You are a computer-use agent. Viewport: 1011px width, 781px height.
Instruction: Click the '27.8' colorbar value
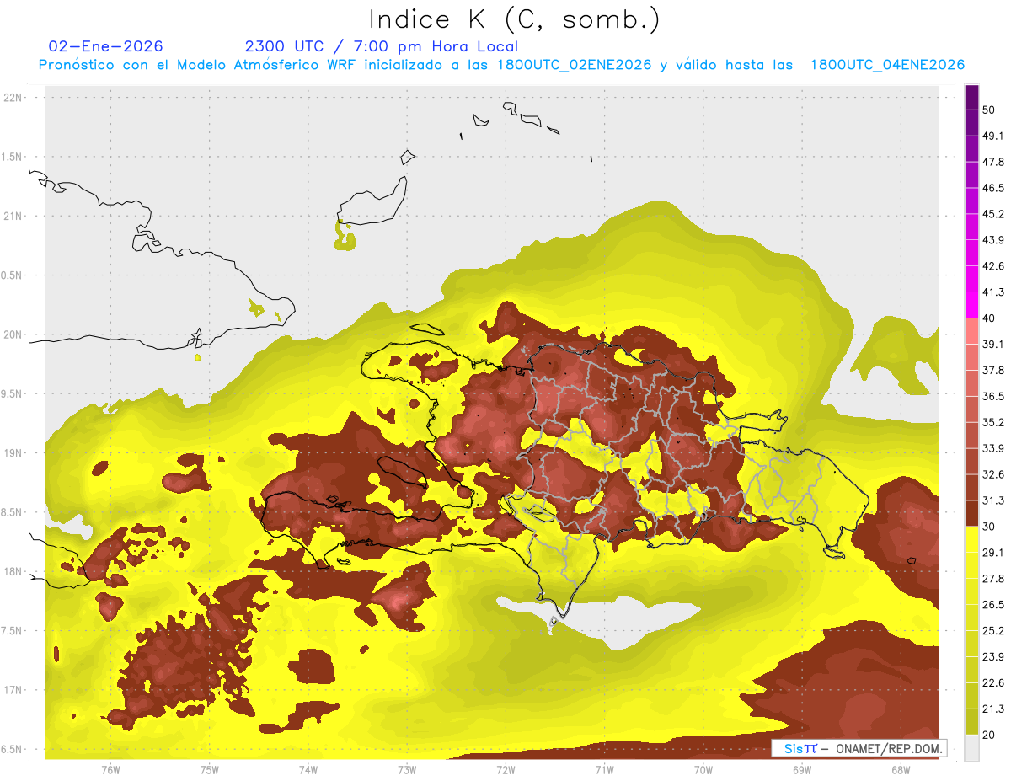pos(993,579)
